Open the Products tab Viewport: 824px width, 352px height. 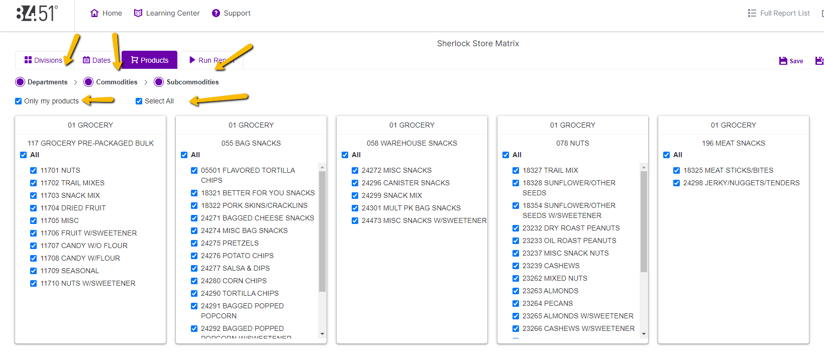[149, 60]
